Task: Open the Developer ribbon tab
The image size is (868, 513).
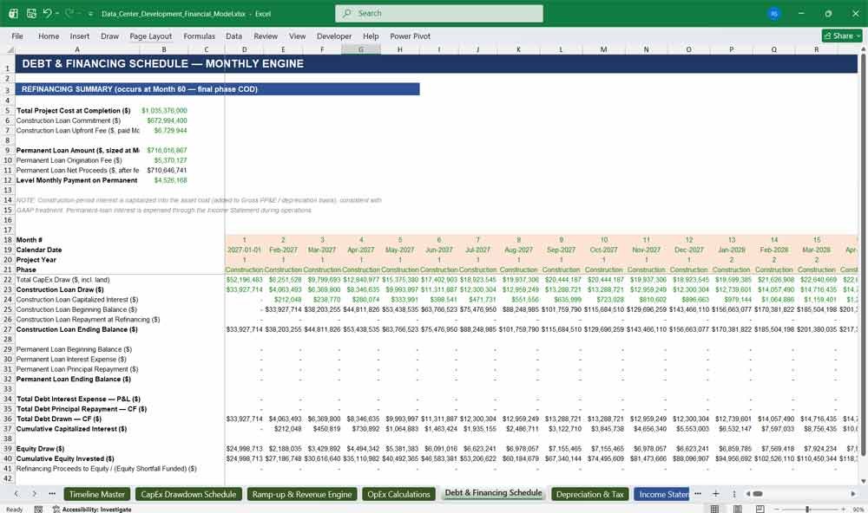Action: 334,36
